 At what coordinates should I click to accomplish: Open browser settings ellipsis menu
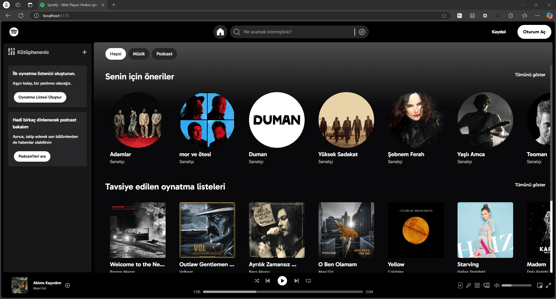tap(537, 16)
